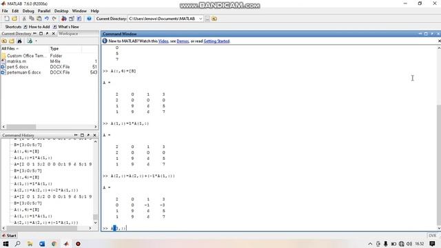Click the Current Directory horizontal scrollbar

coord(21,127)
